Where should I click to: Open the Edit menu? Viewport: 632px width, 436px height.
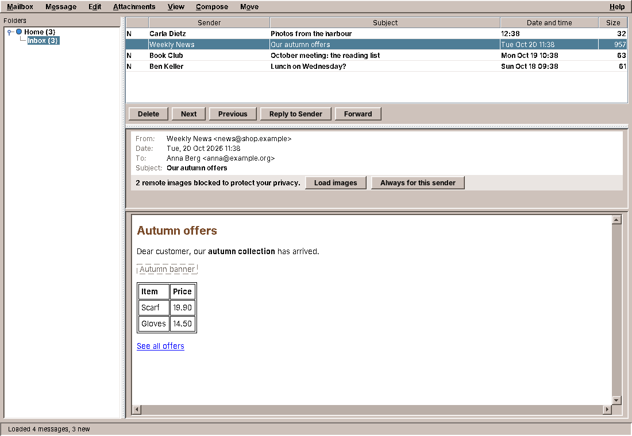tap(95, 7)
